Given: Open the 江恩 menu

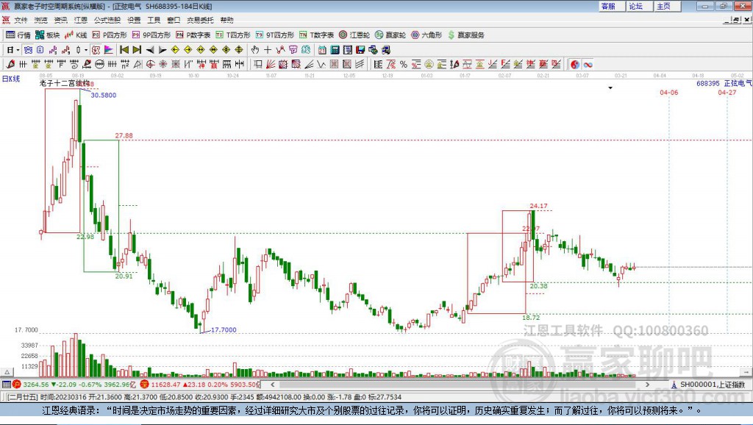Looking at the screenshot, I should point(81,20).
